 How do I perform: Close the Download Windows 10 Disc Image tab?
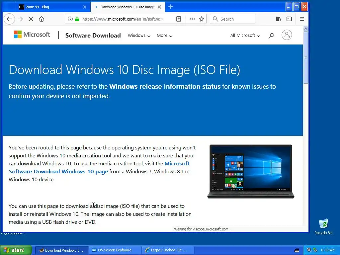159,7
